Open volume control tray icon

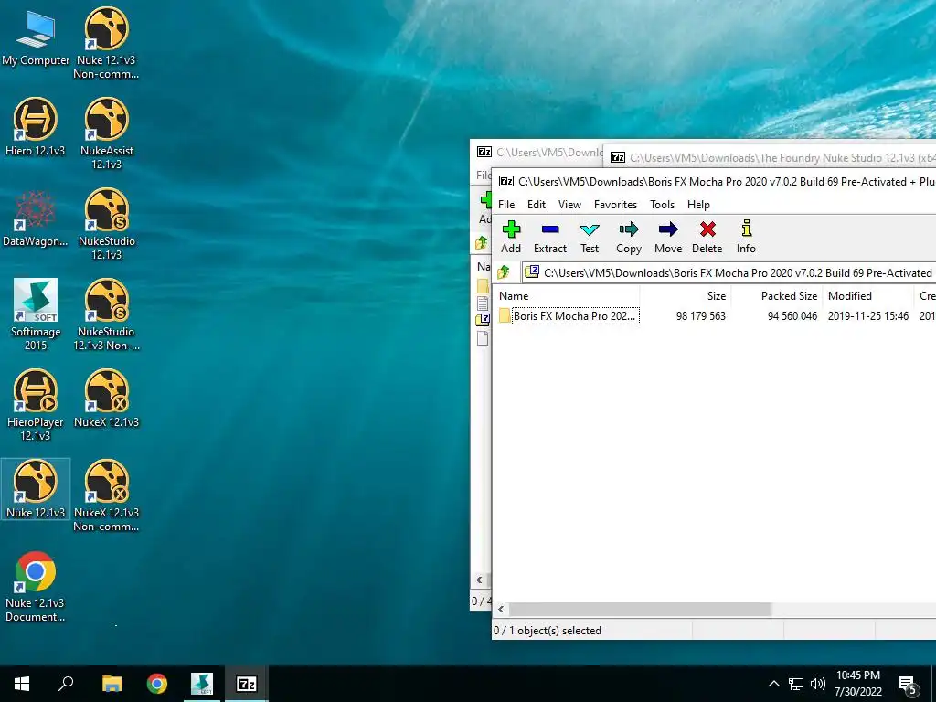click(x=818, y=684)
